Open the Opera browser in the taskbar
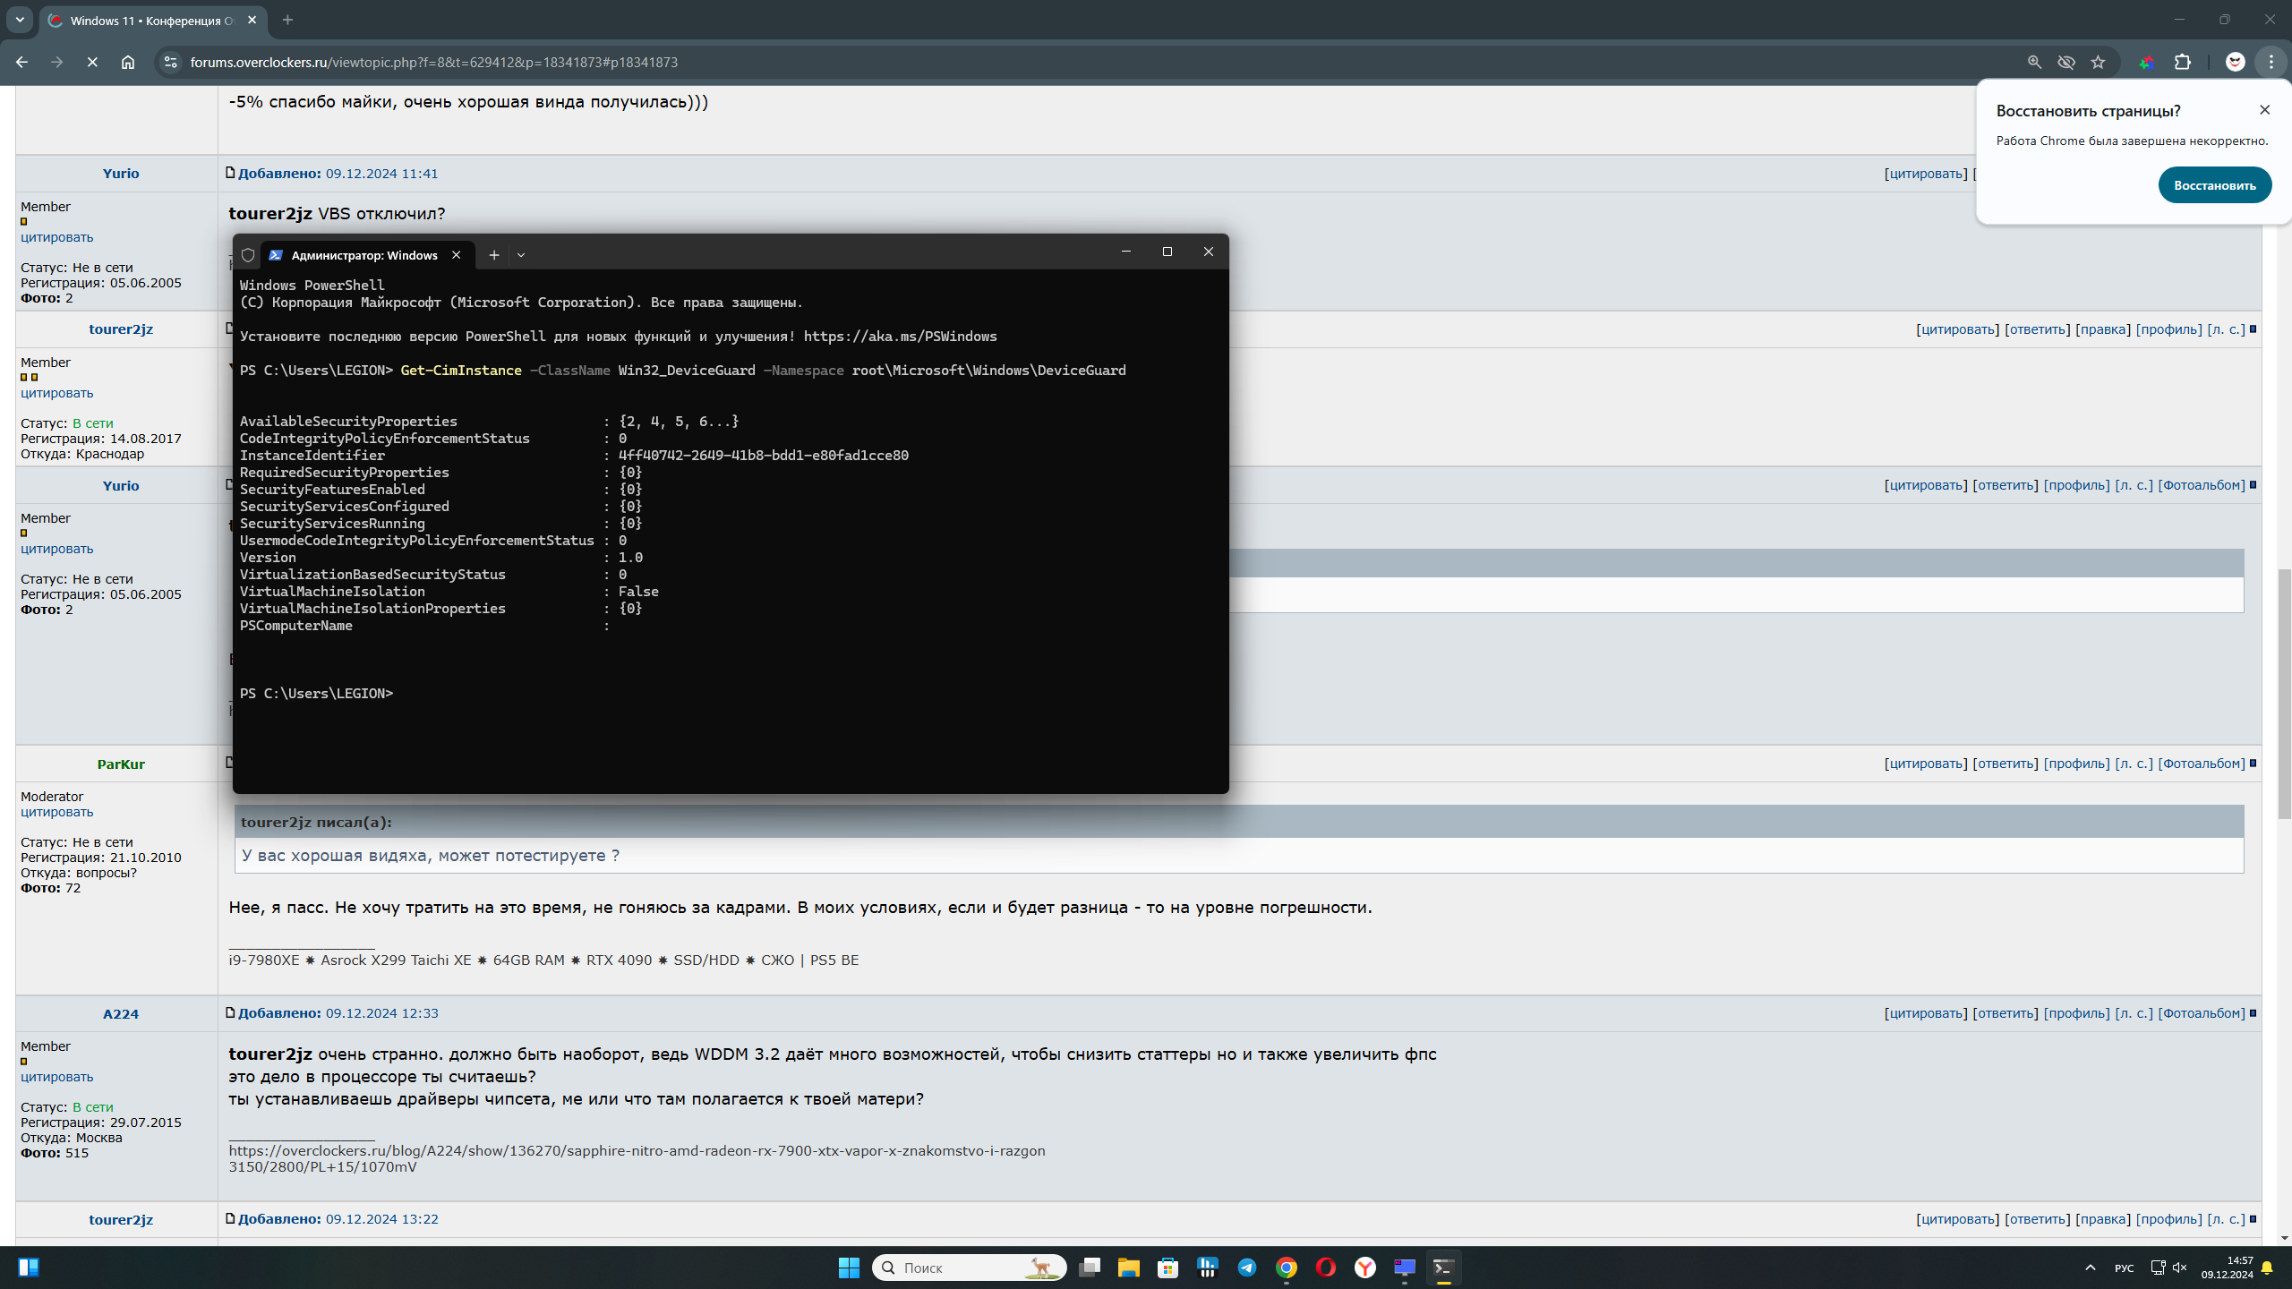This screenshot has width=2292, height=1289. 1325,1268
